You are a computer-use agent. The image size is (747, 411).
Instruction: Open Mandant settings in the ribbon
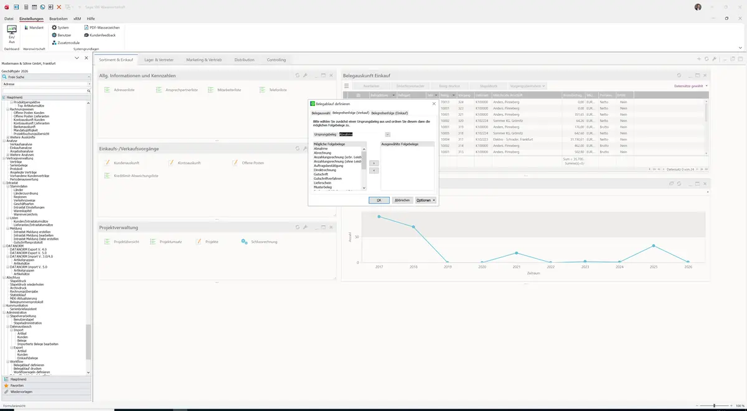pos(33,27)
